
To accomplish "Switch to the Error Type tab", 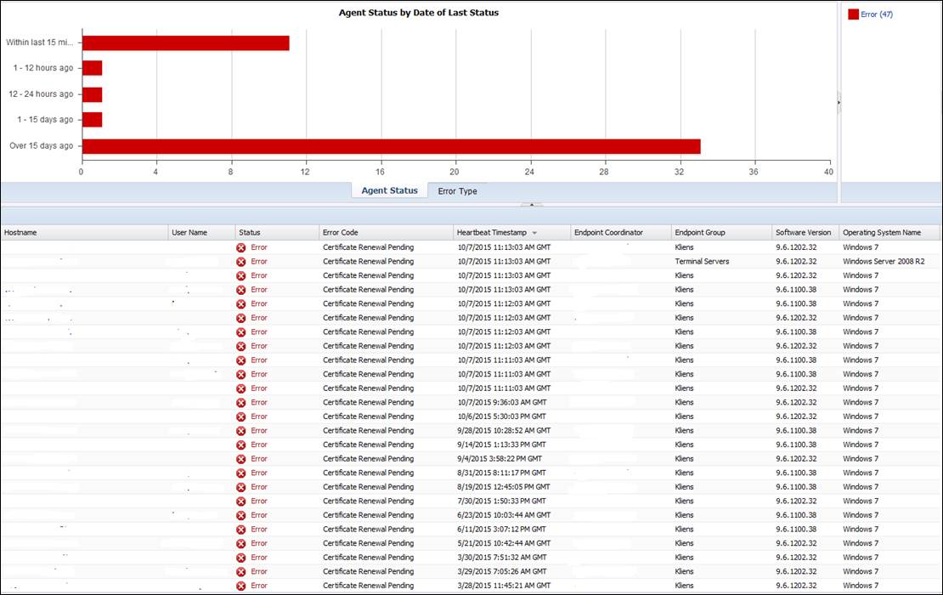I will coord(457,191).
